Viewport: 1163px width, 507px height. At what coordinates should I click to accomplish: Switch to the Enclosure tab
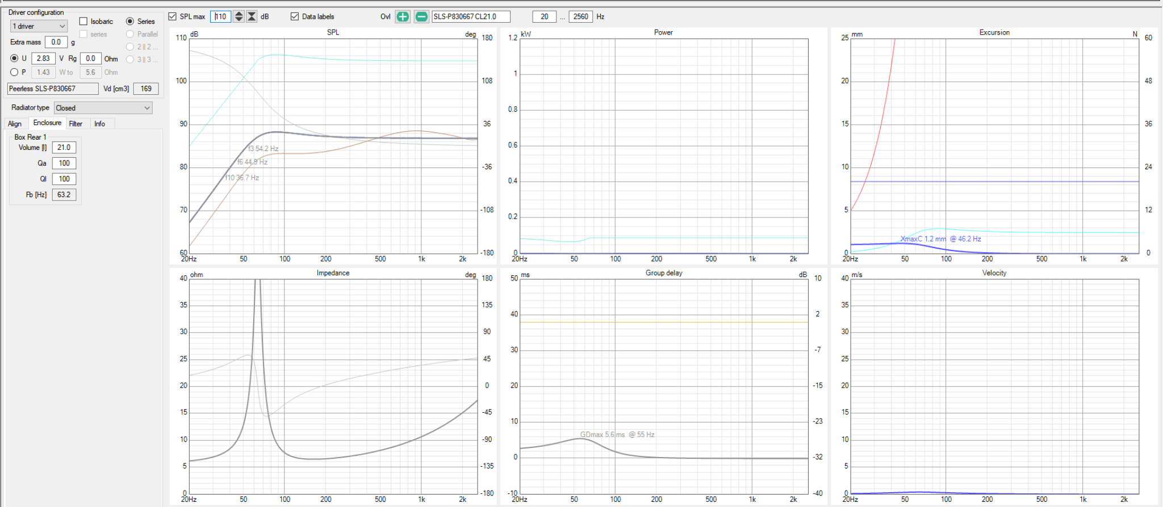pos(47,123)
